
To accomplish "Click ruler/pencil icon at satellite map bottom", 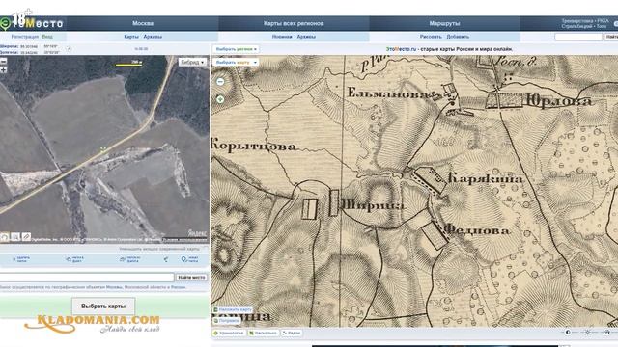I will coord(26,237).
